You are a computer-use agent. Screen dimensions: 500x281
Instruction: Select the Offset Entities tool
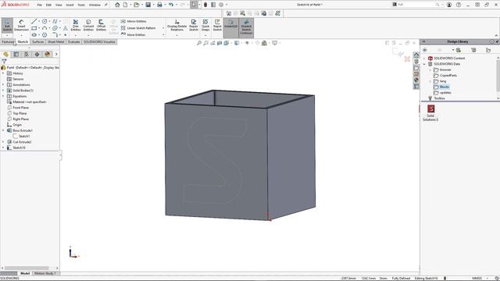click(x=101, y=25)
